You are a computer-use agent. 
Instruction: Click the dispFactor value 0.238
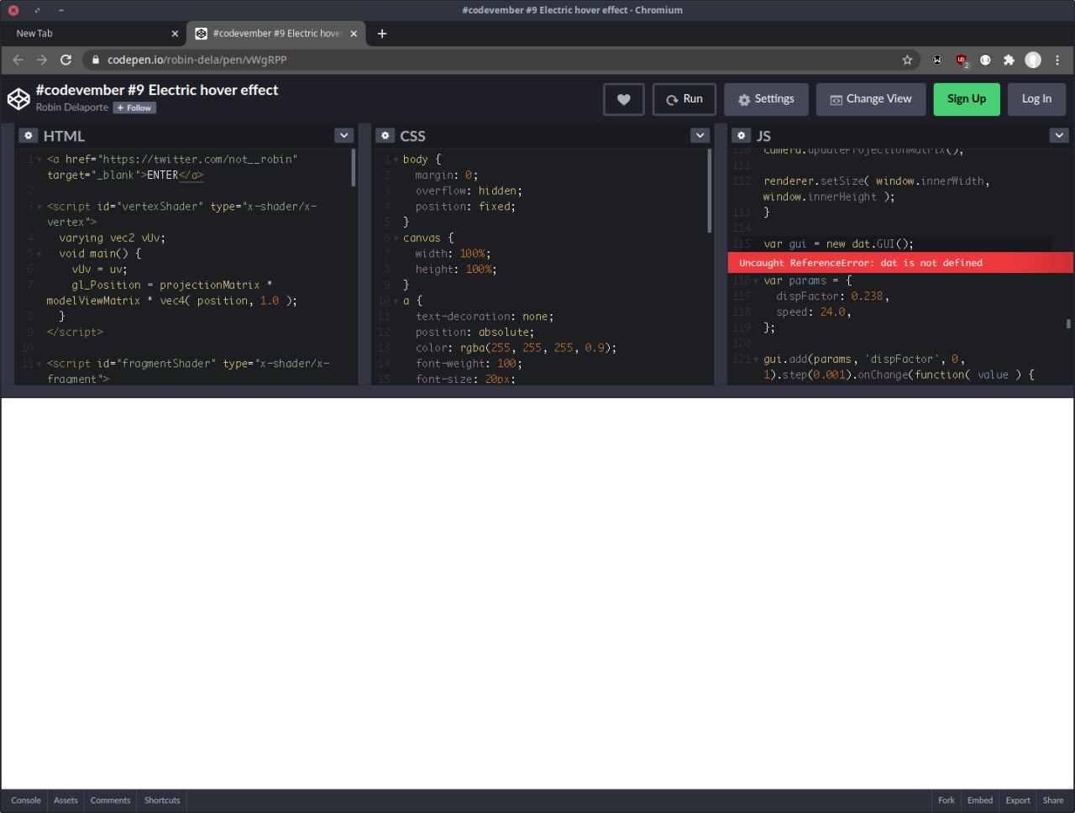click(867, 296)
